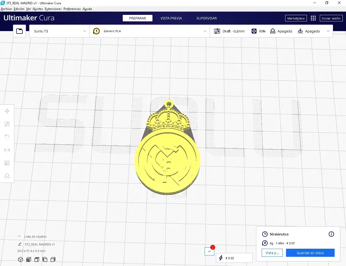Expand print settings panel chevron

tap(328, 31)
